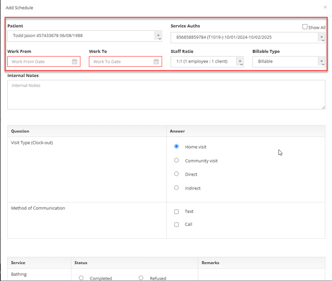Open the Patient dropdown arrow
The height and width of the screenshot is (281, 332).
point(159,36)
